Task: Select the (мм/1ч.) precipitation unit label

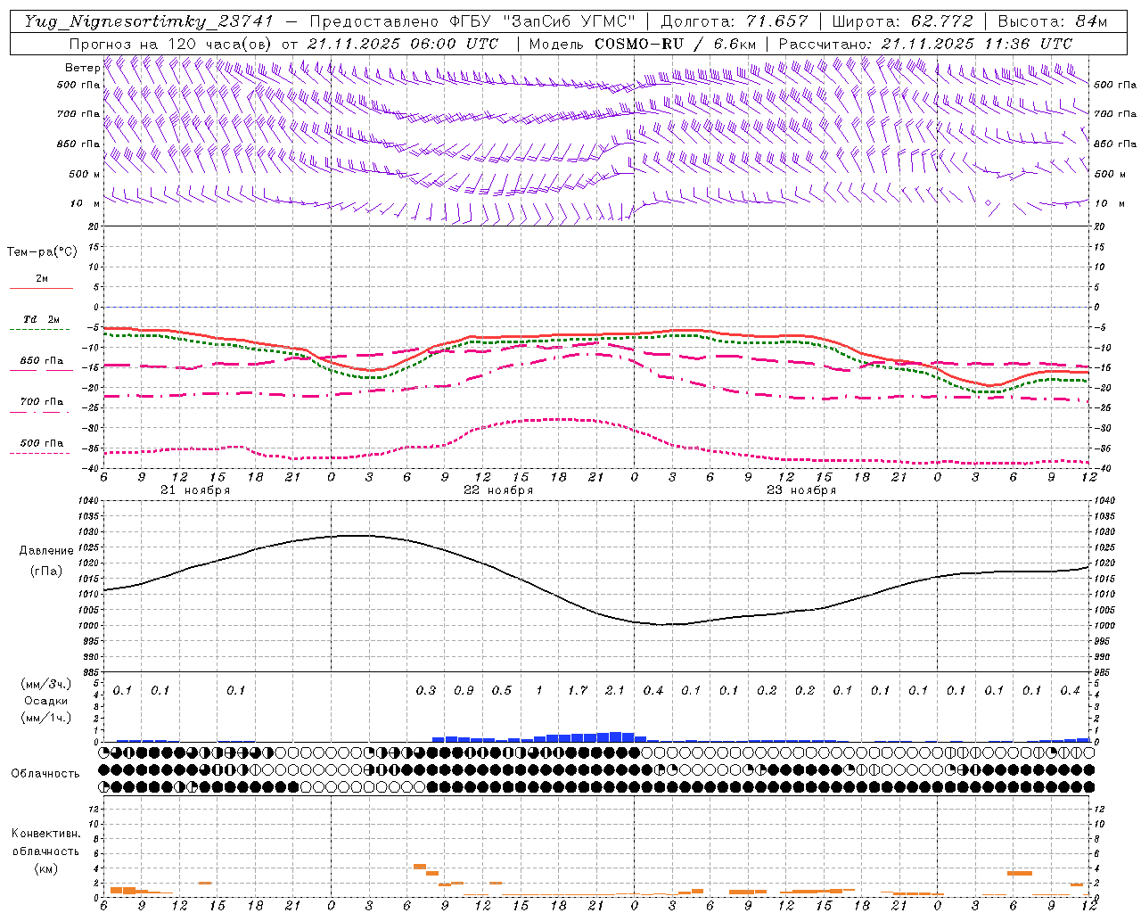Action: coord(46,718)
